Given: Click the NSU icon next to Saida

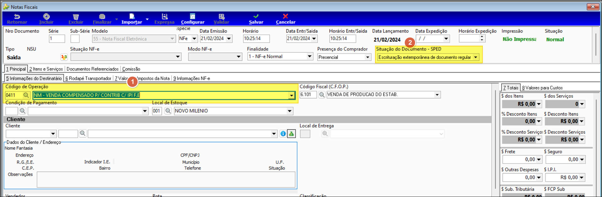Looking at the screenshot, I should tap(64, 57).
